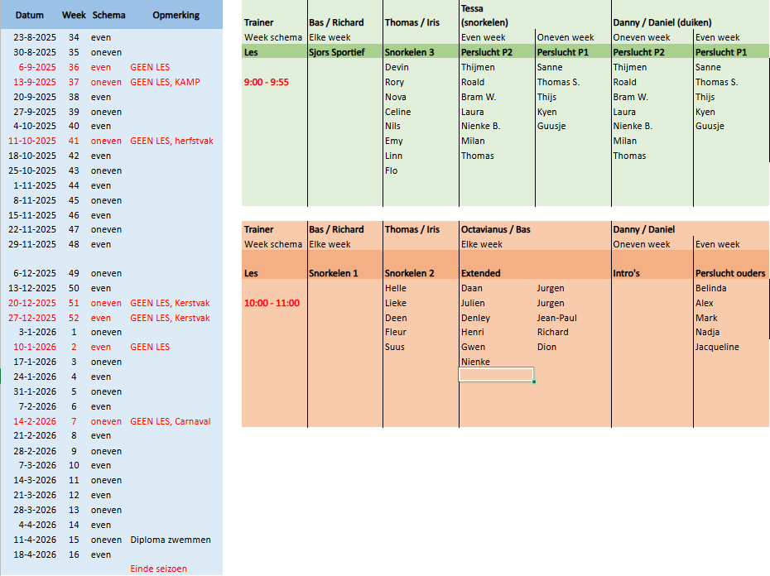Screen dimensions: 770x576
Task: Select the name Fleur
Action: pyautogui.click(x=395, y=332)
